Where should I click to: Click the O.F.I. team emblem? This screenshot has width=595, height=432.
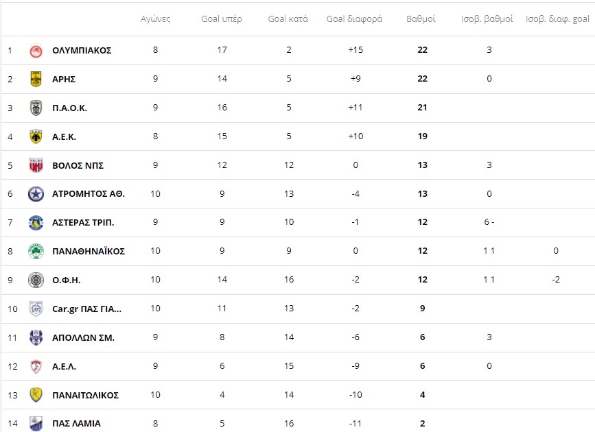click(36, 280)
